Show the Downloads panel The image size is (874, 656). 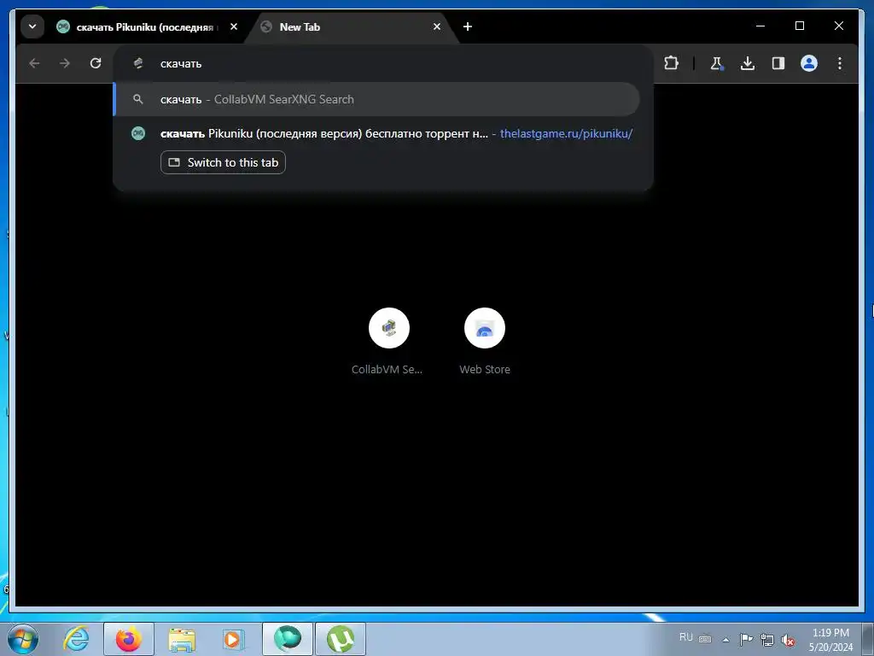coord(748,63)
